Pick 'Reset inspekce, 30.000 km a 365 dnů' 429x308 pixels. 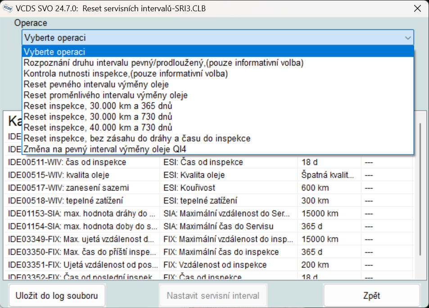218,106
